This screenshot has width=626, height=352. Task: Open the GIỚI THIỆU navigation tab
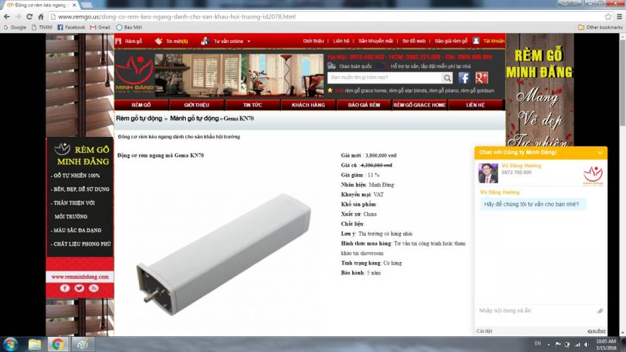(x=196, y=105)
